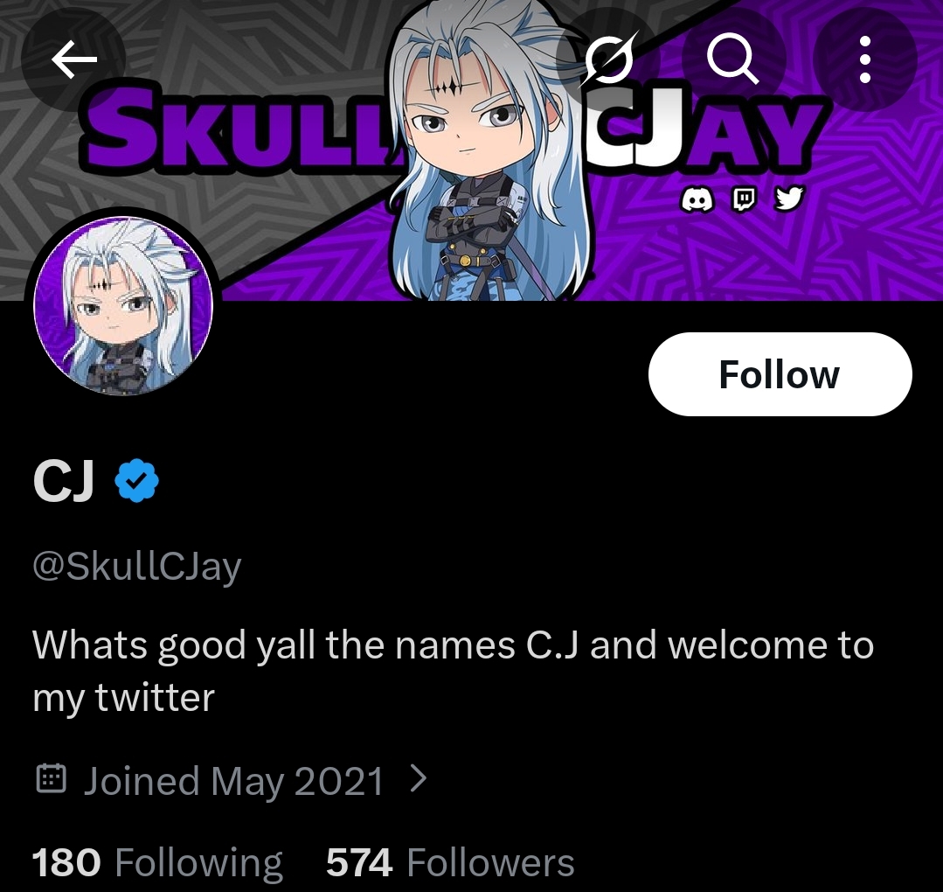Tap the CJ display name
The width and height of the screenshot is (943, 892).
coord(64,480)
